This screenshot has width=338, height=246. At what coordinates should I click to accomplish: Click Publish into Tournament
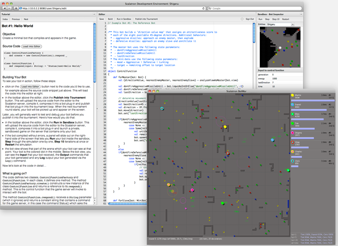point(146,19)
